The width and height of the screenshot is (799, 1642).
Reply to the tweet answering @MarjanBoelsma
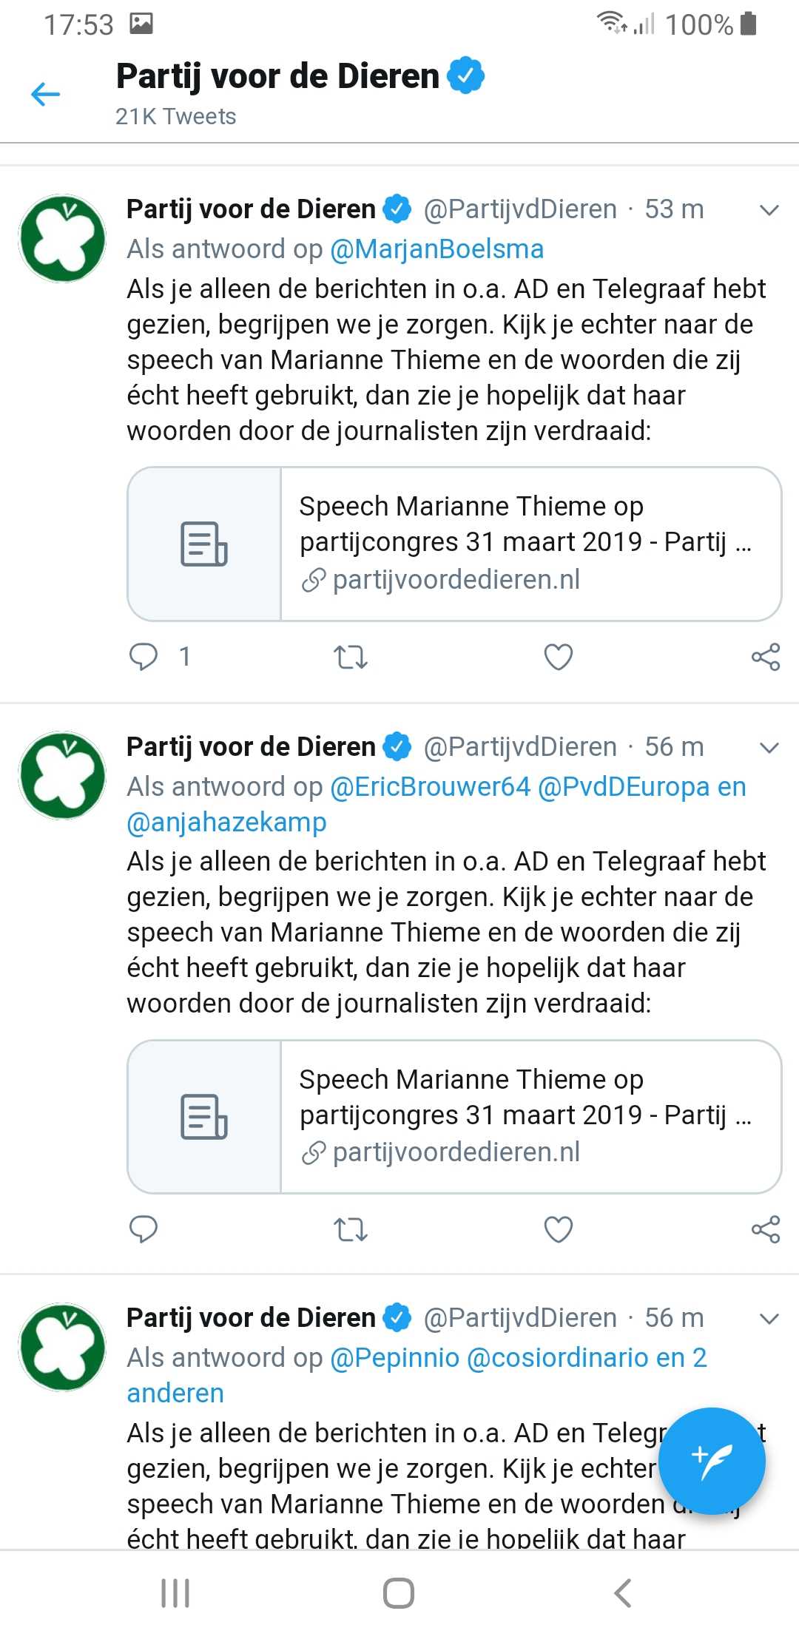coord(144,657)
